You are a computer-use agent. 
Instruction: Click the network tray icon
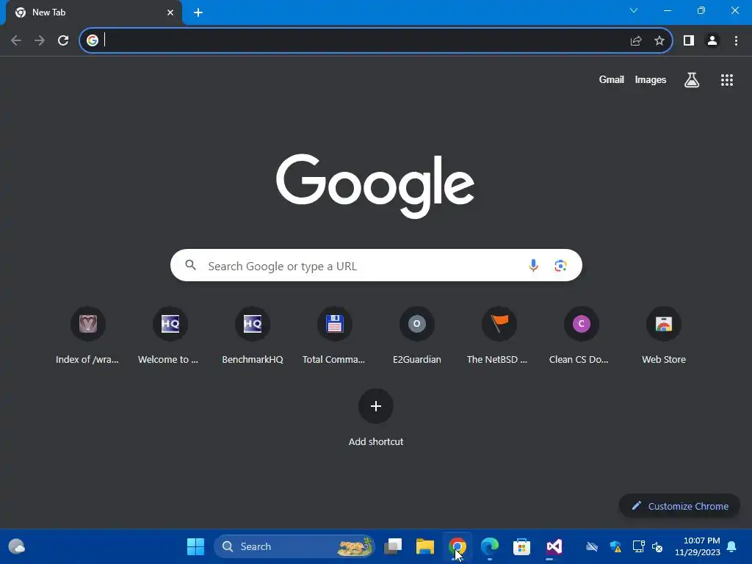(638, 546)
